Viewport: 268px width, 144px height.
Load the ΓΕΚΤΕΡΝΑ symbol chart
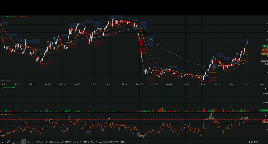tap(77, 142)
